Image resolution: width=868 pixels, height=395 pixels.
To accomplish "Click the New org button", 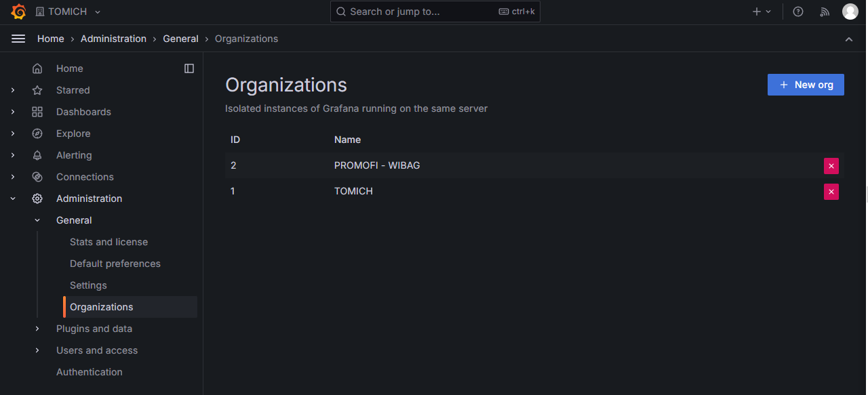I will (806, 85).
